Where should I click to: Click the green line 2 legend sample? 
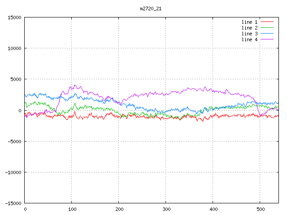click(267, 28)
